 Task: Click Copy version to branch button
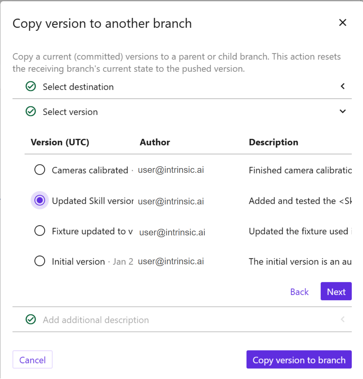(299, 360)
